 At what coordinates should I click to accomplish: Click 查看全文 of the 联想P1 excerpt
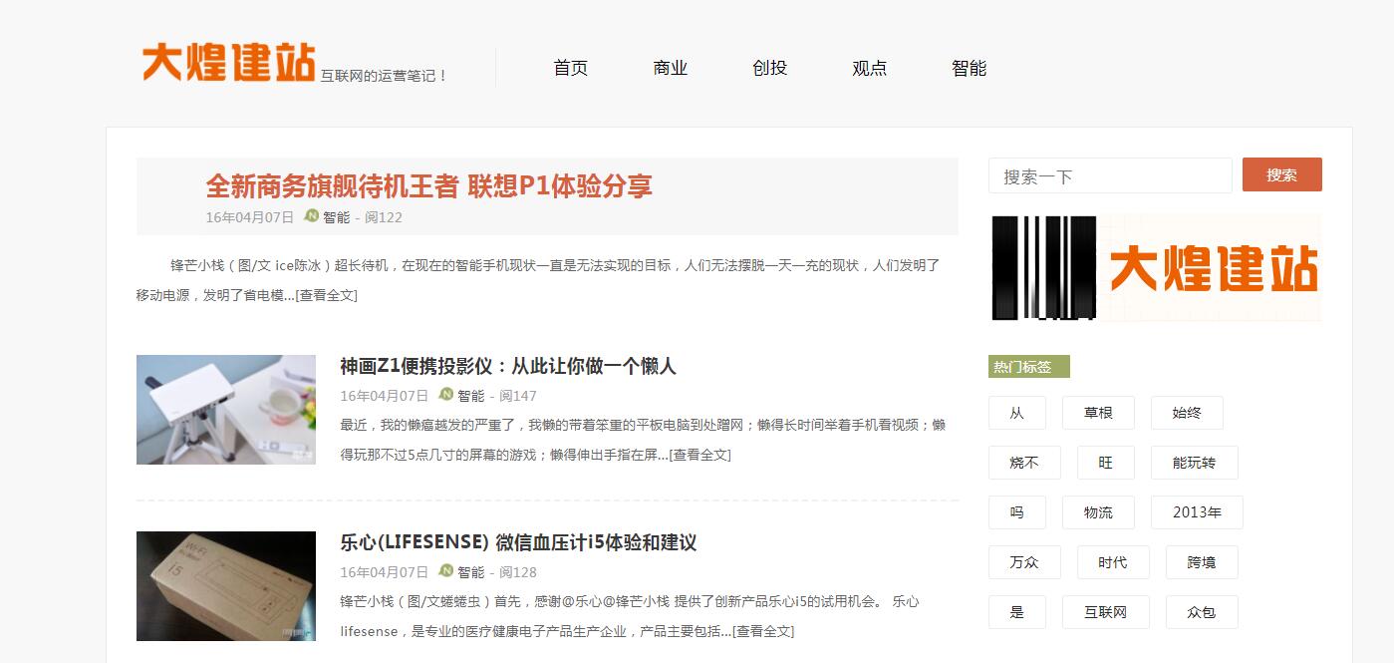click(x=326, y=295)
